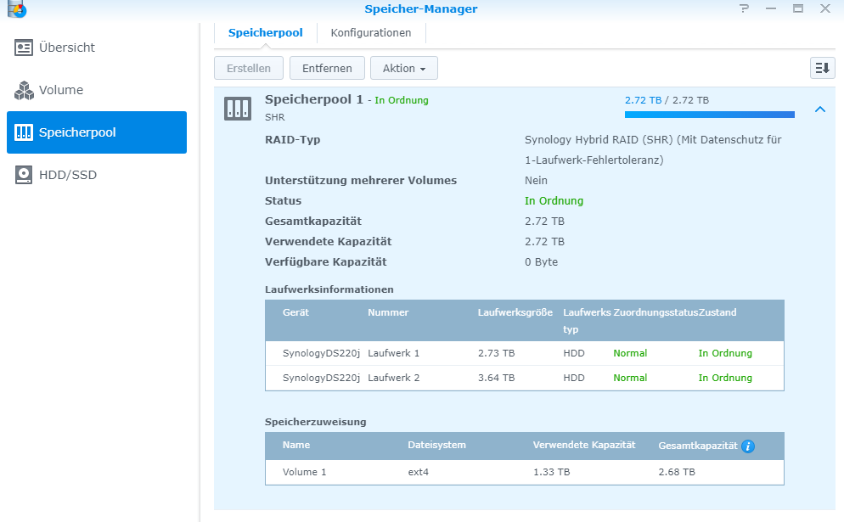Image resolution: width=844 pixels, height=522 pixels.
Task: Click the Synology Hybrid RAID type value
Action: point(653,150)
